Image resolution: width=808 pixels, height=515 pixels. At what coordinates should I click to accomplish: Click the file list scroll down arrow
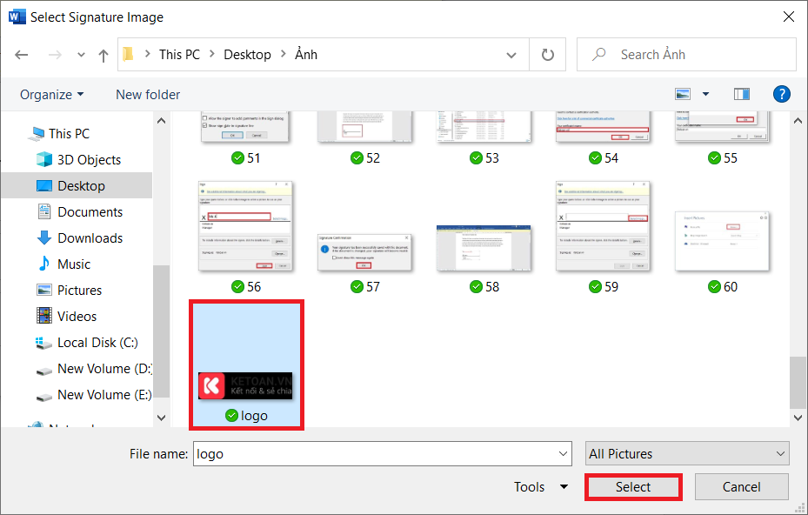(798, 418)
